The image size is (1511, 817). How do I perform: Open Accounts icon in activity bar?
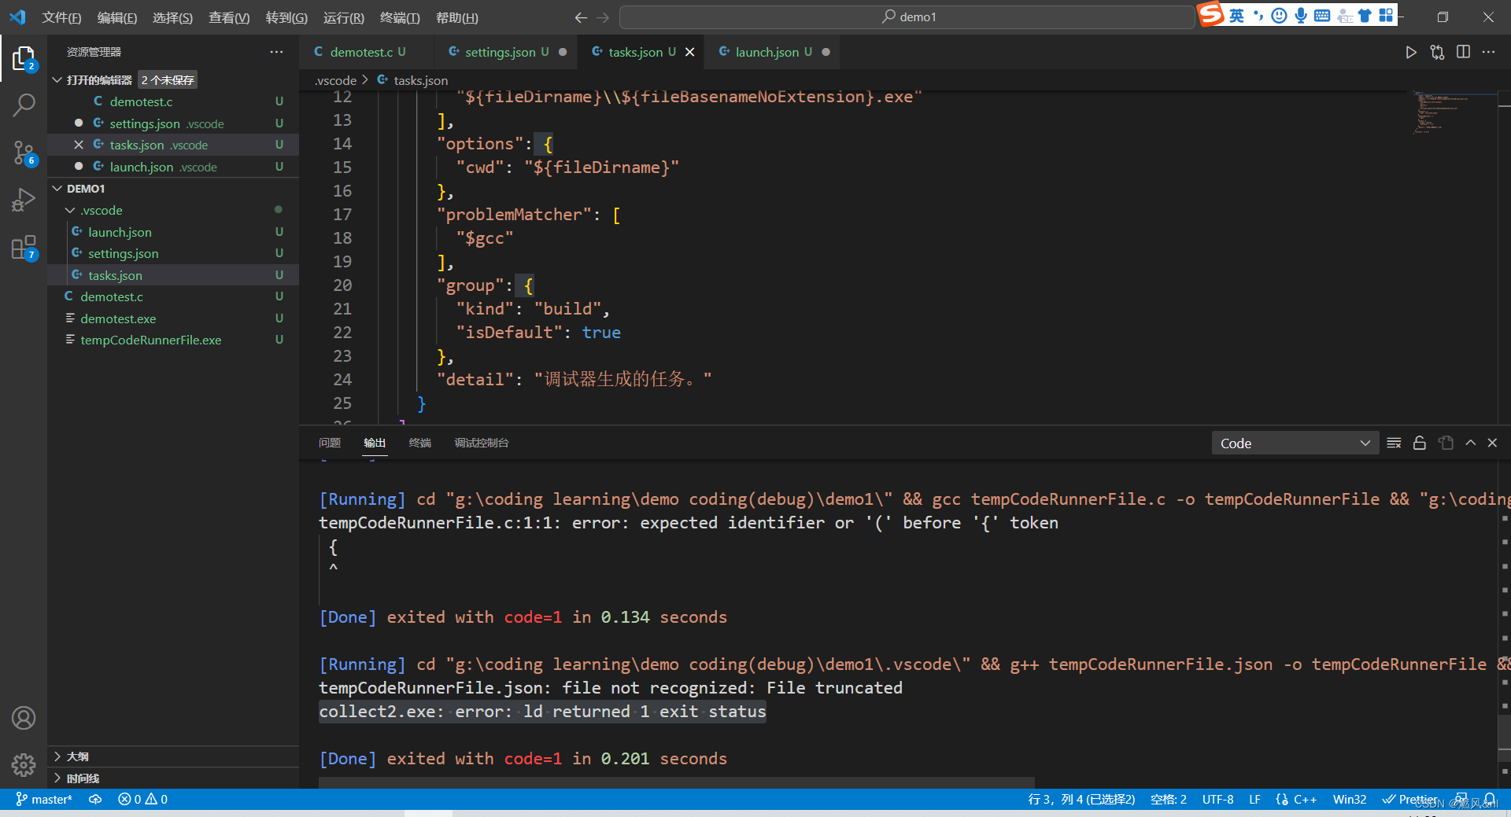click(24, 718)
